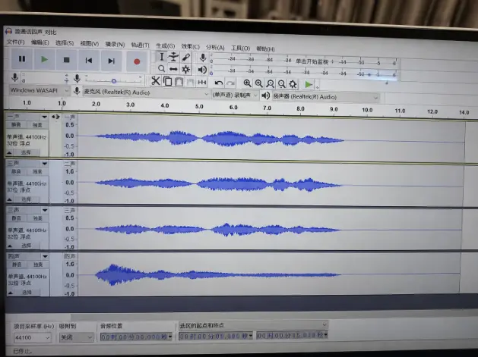Open the 关闭 snap-to dropdown
The width and height of the screenshot is (478, 357).
point(76,337)
